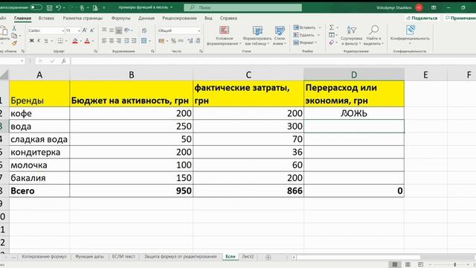The height and width of the screenshot is (268, 476).
Task: Open Условное форматирование menu
Action: click(x=224, y=36)
